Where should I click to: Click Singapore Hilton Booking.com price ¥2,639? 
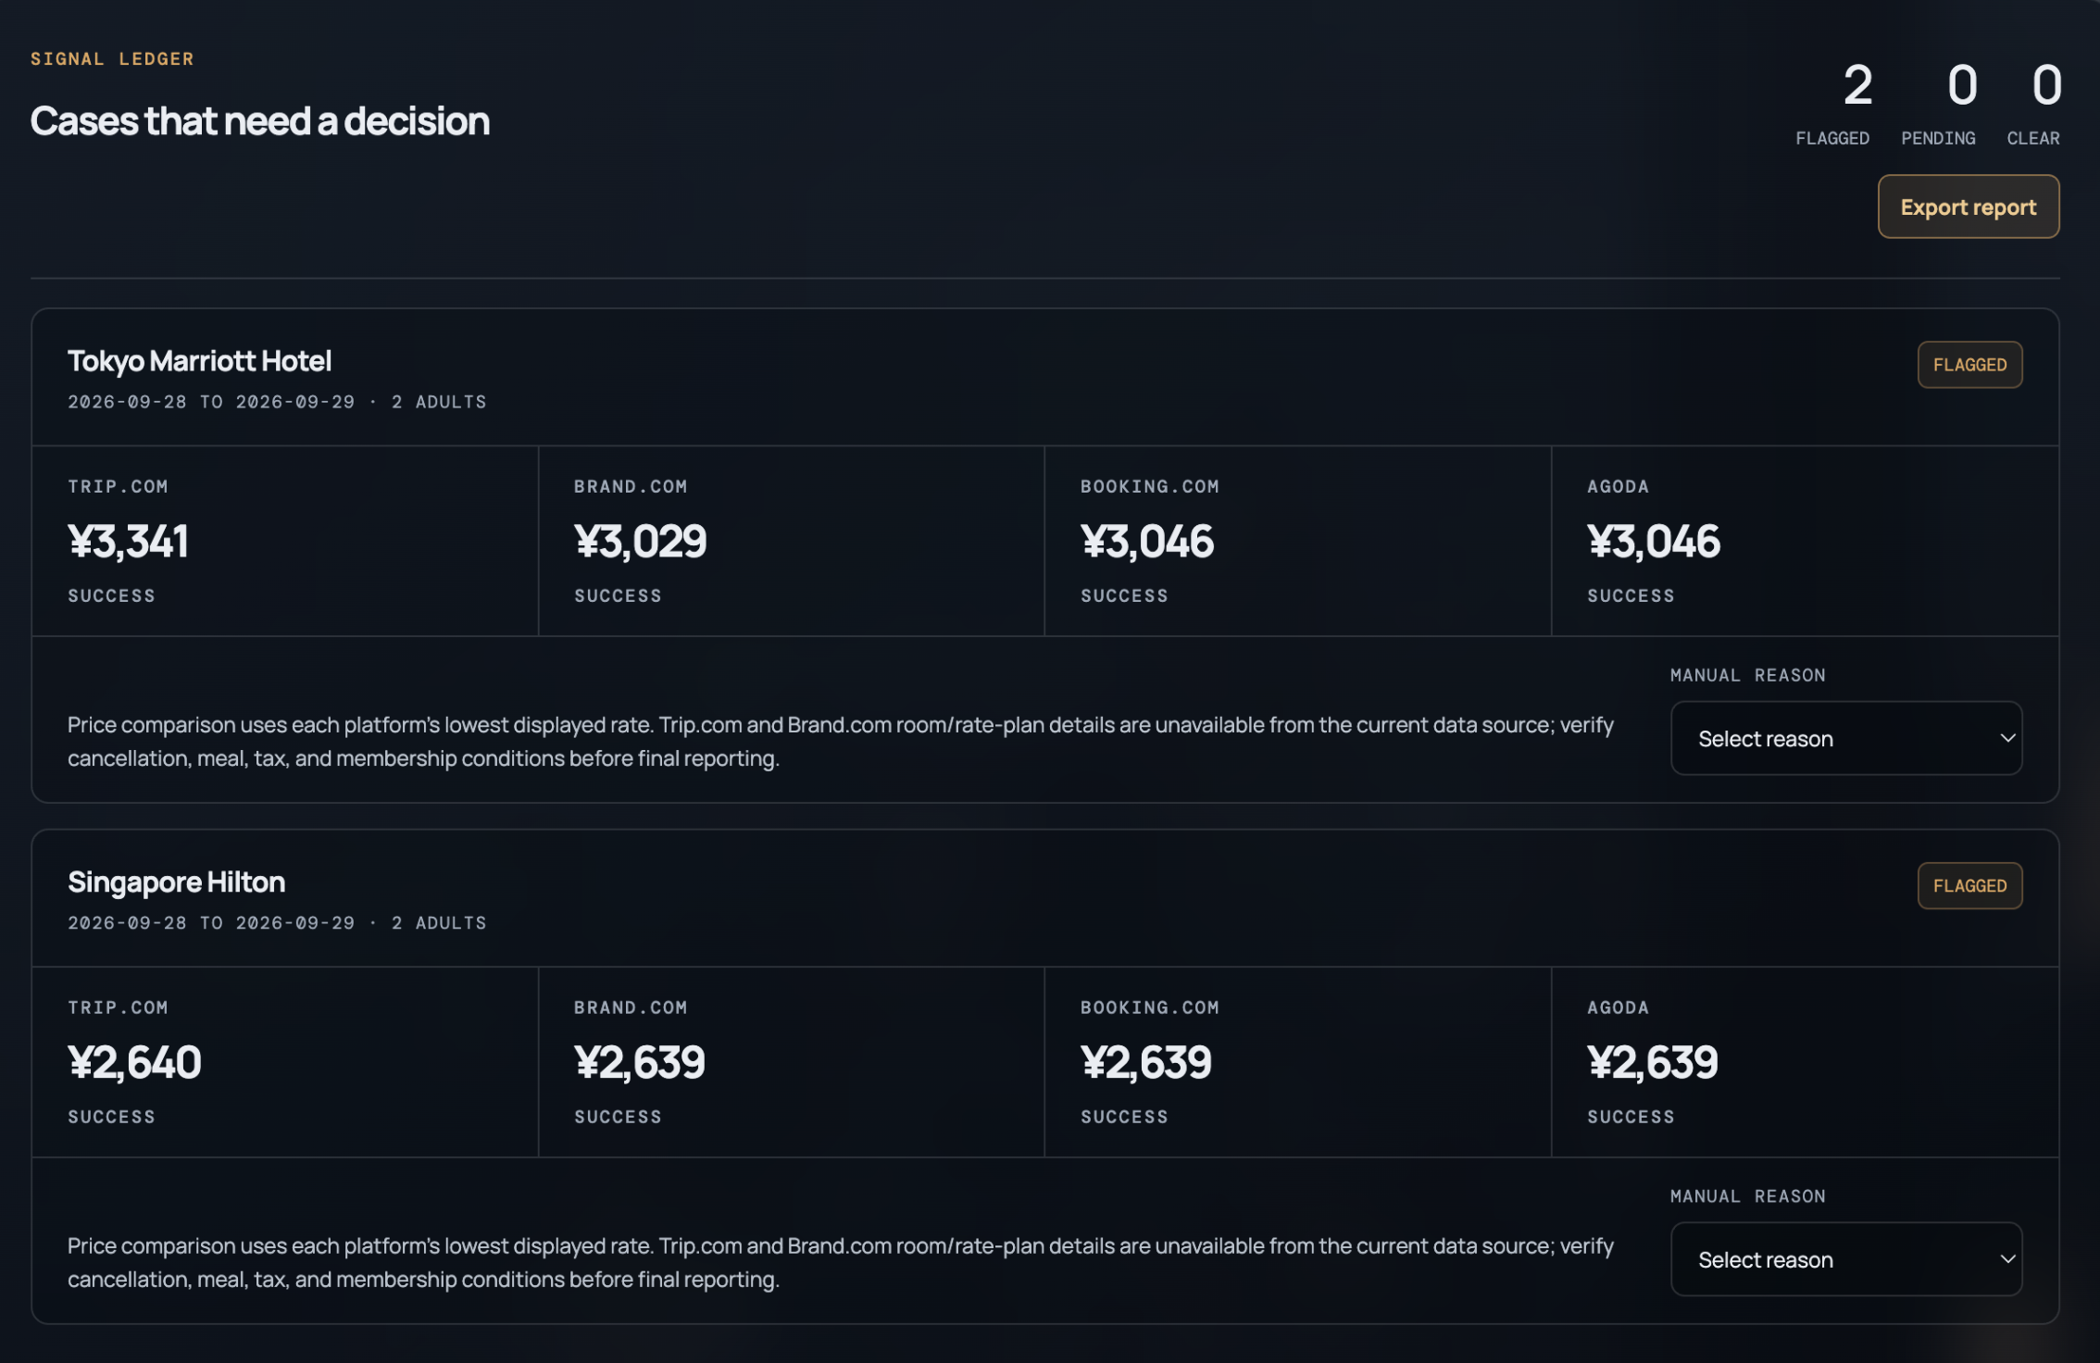click(1145, 1062)
